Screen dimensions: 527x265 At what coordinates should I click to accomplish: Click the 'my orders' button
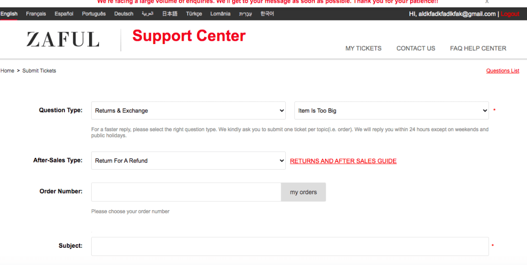[x=303, y=192]
